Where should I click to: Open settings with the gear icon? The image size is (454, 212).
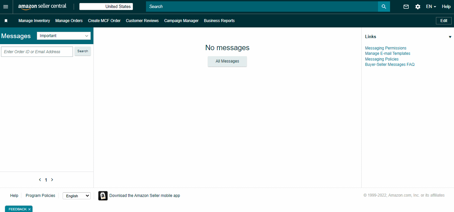tap(418, 6)
